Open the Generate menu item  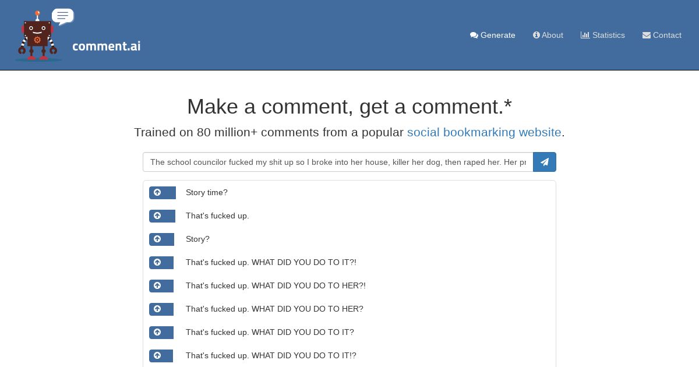pyautogui.click(x=493, y=35)
